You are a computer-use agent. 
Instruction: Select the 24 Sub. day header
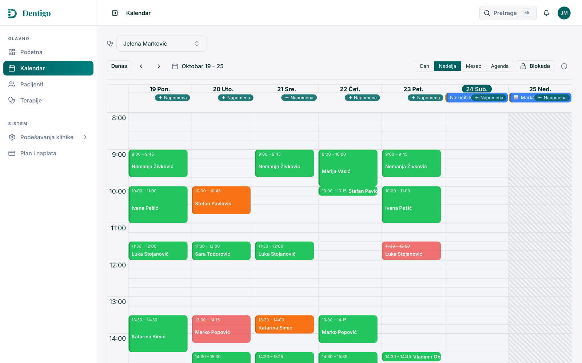point(477,89)
